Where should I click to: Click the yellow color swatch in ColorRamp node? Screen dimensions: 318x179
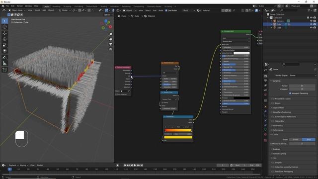pos(178,137)
